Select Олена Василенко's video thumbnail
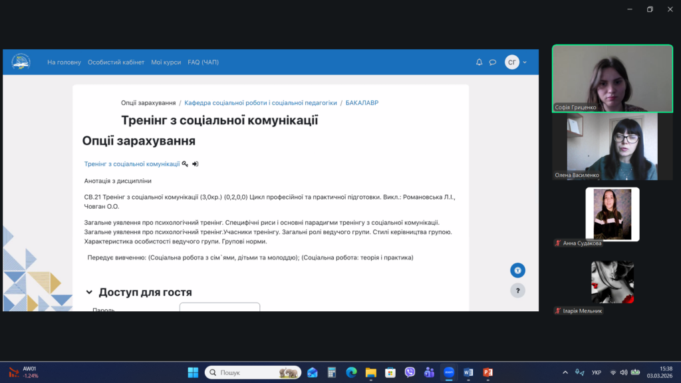The height and width of the screenshot is (383, 681). 612,146
